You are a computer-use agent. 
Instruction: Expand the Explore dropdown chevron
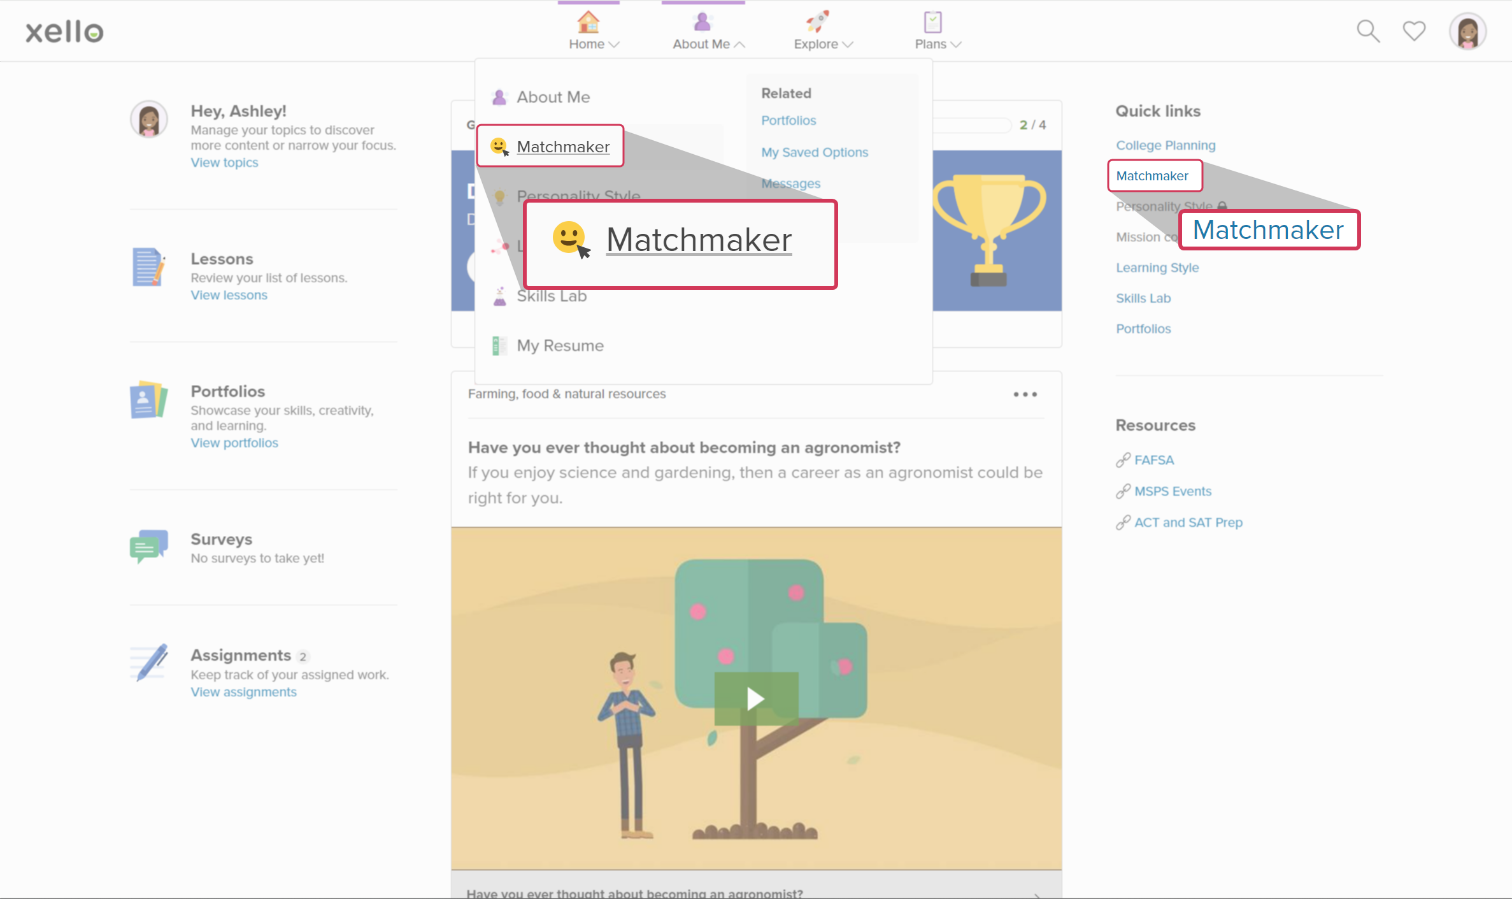point(848,44)
